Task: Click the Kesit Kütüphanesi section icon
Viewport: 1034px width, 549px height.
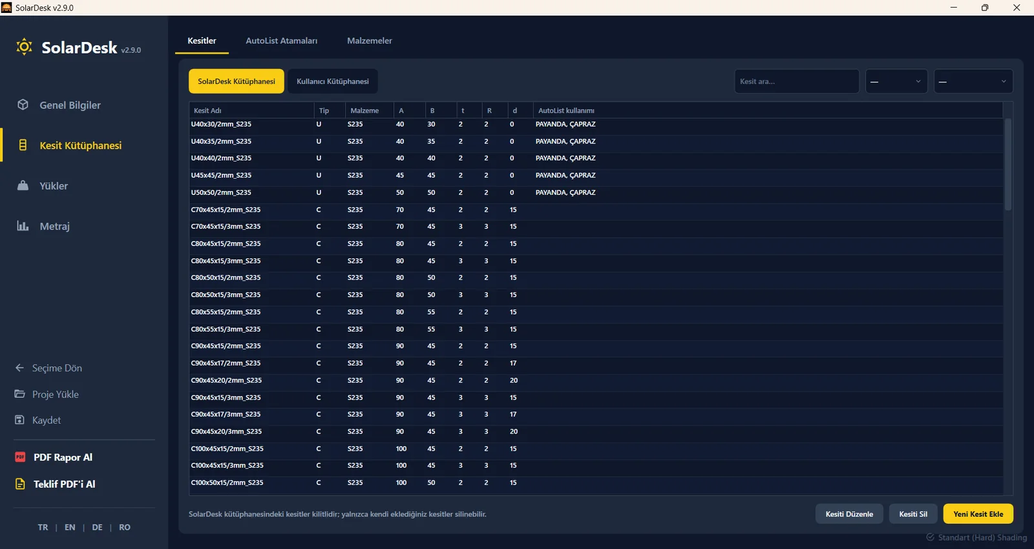Action: (x=23, y=145)
